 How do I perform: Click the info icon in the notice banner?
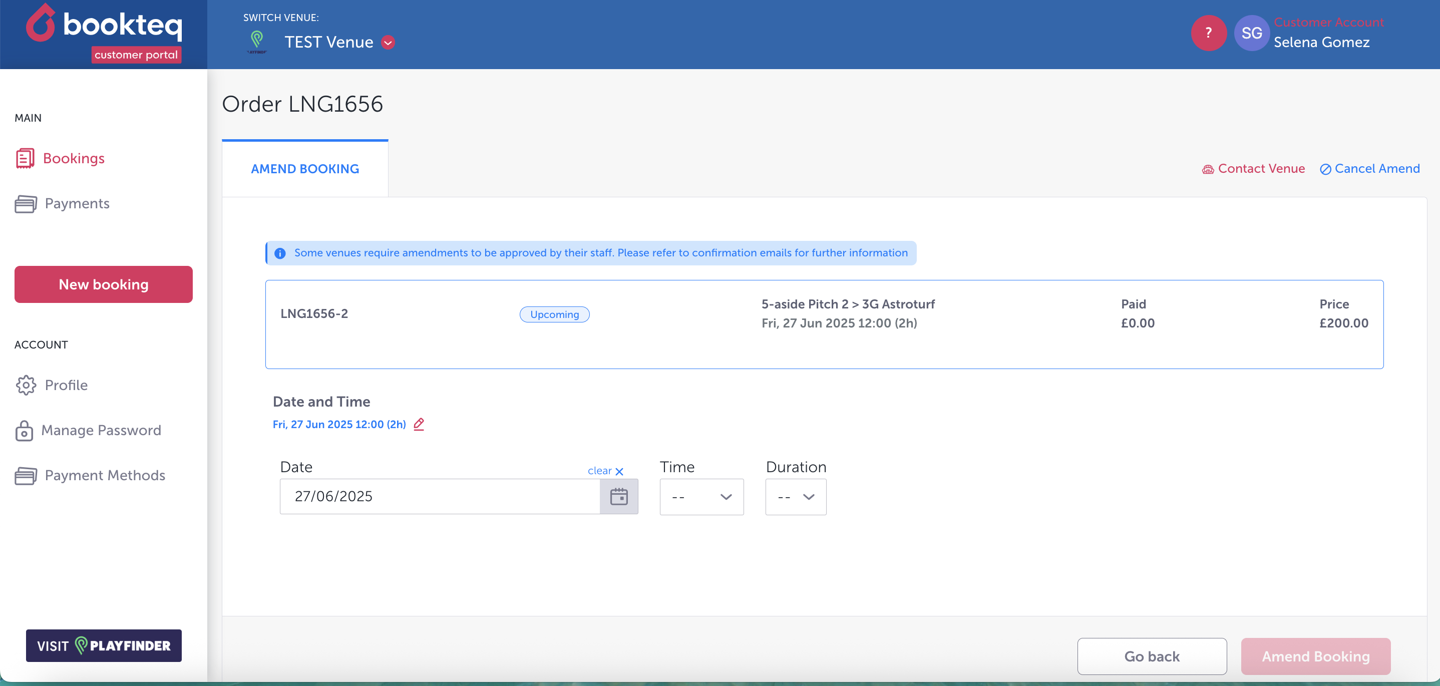[x=280, y=253]
